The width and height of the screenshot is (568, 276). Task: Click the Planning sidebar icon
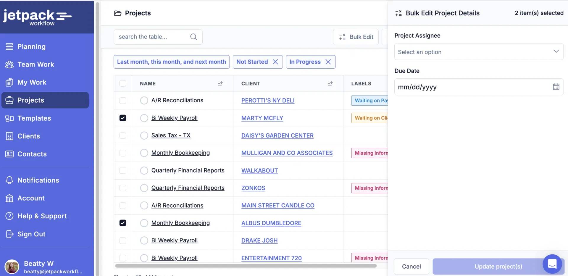click(9, 46)
